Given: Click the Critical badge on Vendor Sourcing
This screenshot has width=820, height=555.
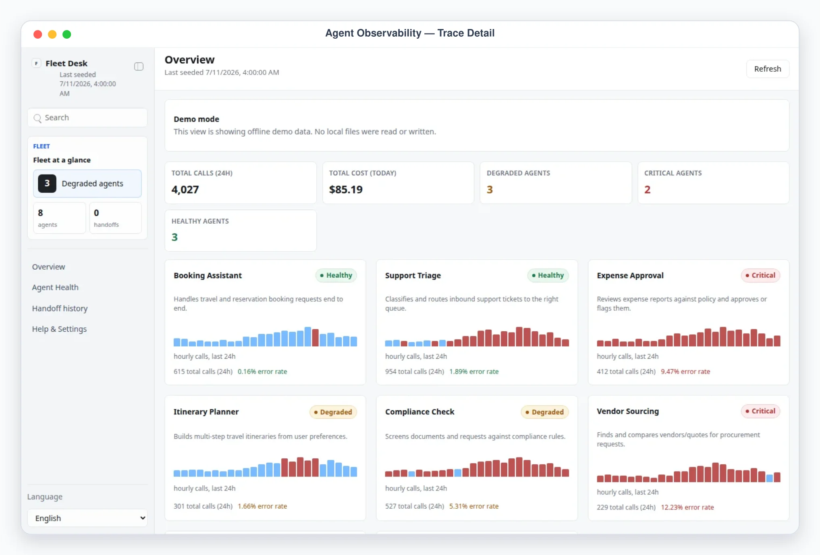Looking at the screenshot, I should coord(760,411).
